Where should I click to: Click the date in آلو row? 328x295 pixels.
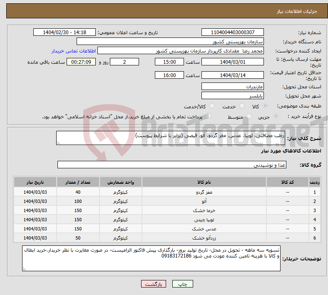pyautogui.click(x=35, y=201)
